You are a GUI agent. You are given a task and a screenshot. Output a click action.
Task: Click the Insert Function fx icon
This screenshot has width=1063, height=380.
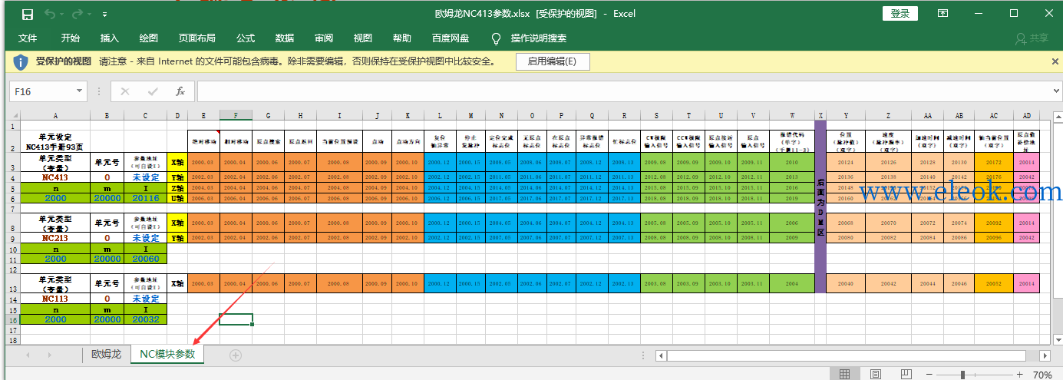(x=180, y=91)
